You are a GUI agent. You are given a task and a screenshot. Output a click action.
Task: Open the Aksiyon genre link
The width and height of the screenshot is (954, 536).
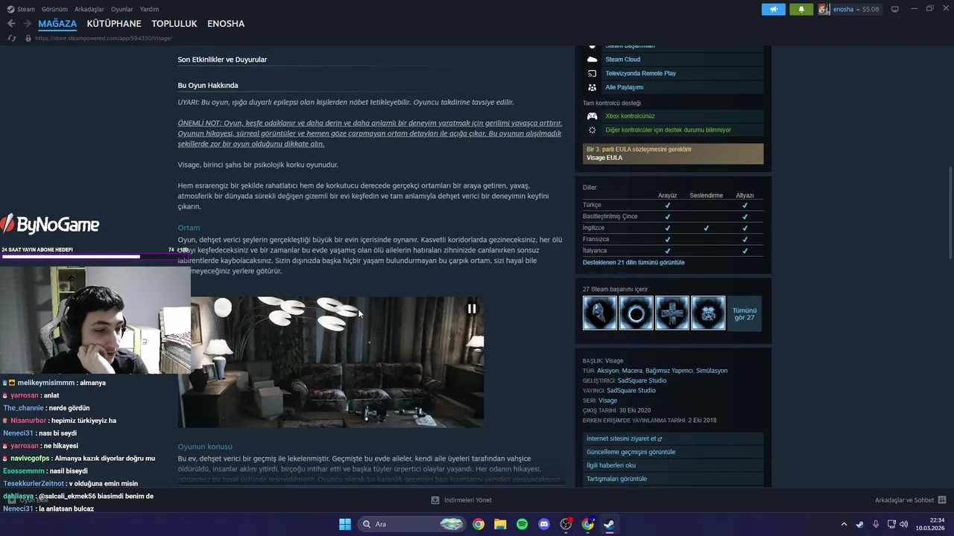pos(608,371)
